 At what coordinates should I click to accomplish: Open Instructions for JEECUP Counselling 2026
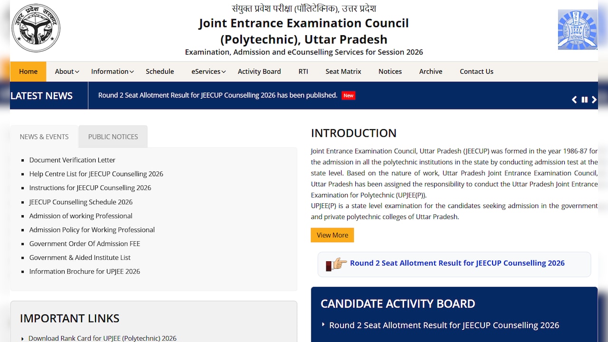pos(90,188)
